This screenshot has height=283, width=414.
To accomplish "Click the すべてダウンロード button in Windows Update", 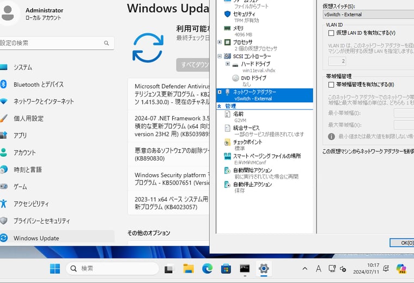I will 193,65.
